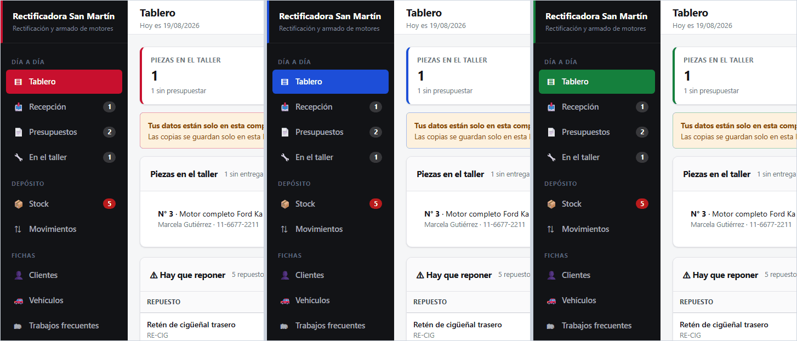
Task: Click the Trabajos frecuentes icon in the blue-themed sidebar
Action: tap(284, 326)
